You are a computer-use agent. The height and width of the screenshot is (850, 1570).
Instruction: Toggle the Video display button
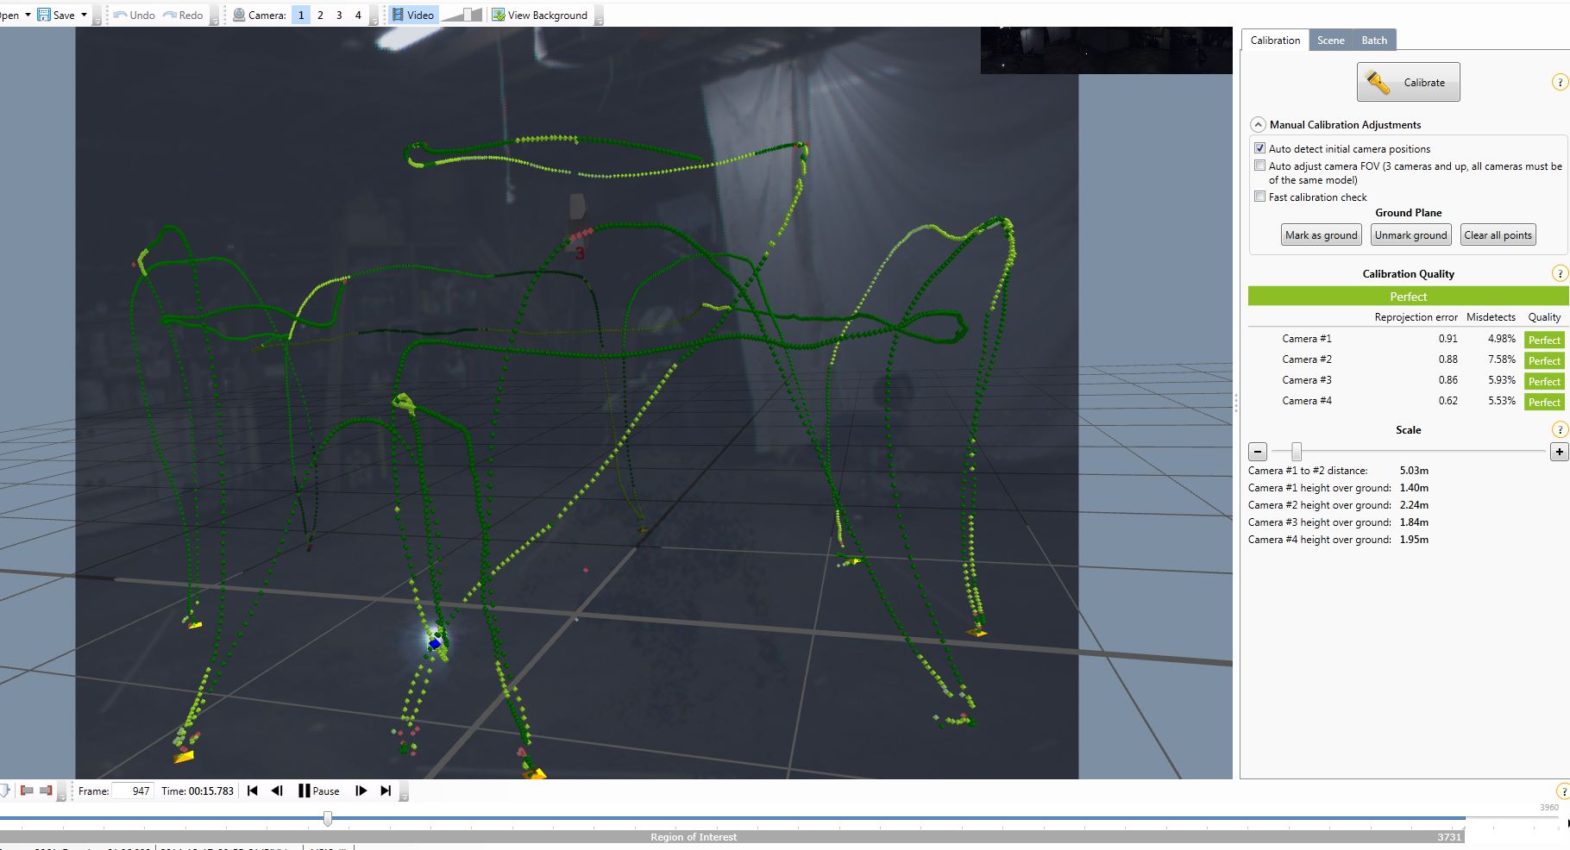tap(412, 15)
